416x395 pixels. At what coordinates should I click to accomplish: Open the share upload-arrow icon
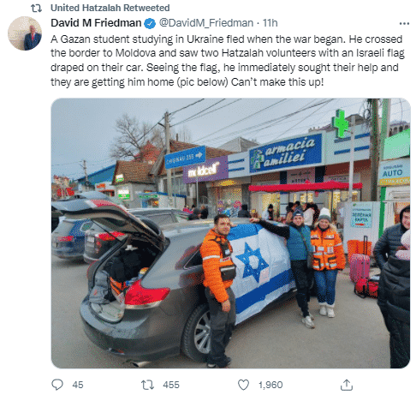click(347, 385)
